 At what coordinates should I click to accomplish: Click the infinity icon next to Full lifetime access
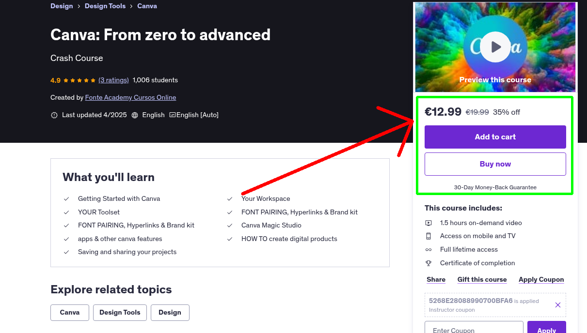coord(428,249)
